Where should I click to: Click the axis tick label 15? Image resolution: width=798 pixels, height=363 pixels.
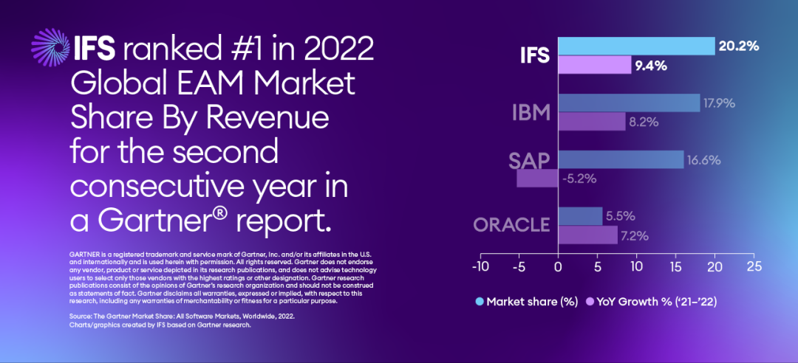(676, 267)
